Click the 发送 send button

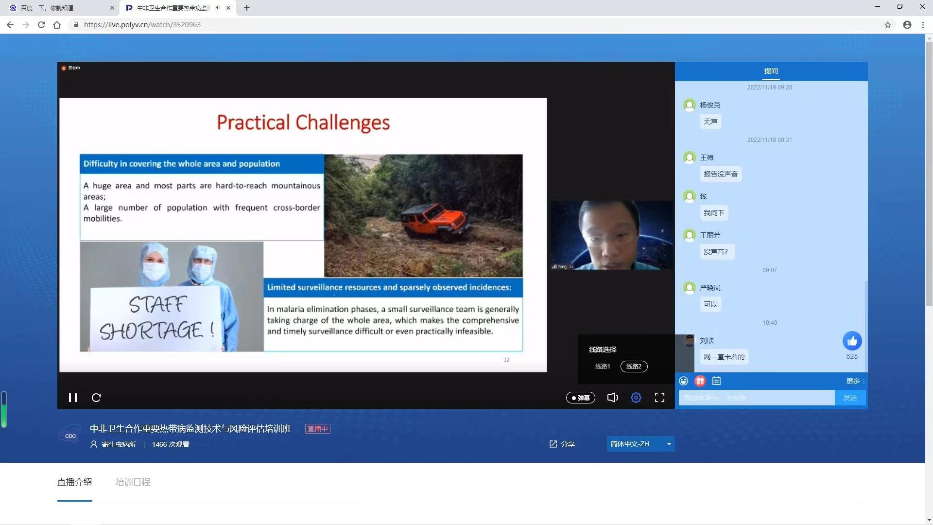tap(850, 398)
